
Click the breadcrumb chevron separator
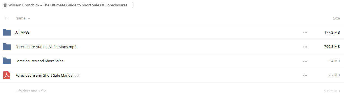(133, 5)
